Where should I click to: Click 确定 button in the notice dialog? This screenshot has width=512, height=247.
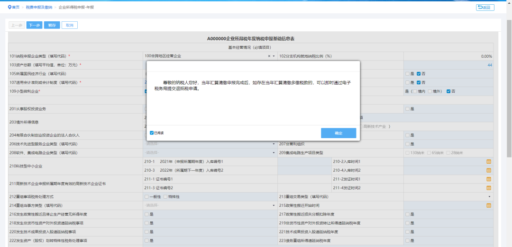[338, 133]
